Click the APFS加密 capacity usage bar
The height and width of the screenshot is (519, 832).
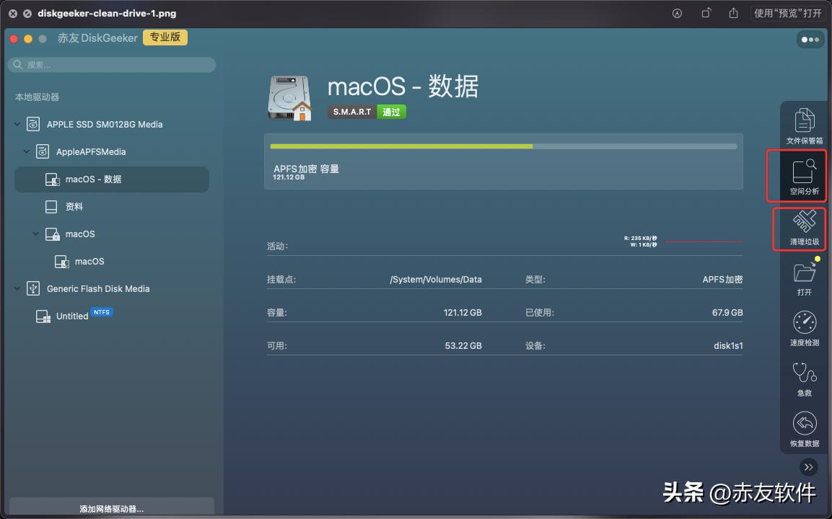(503, 146)
